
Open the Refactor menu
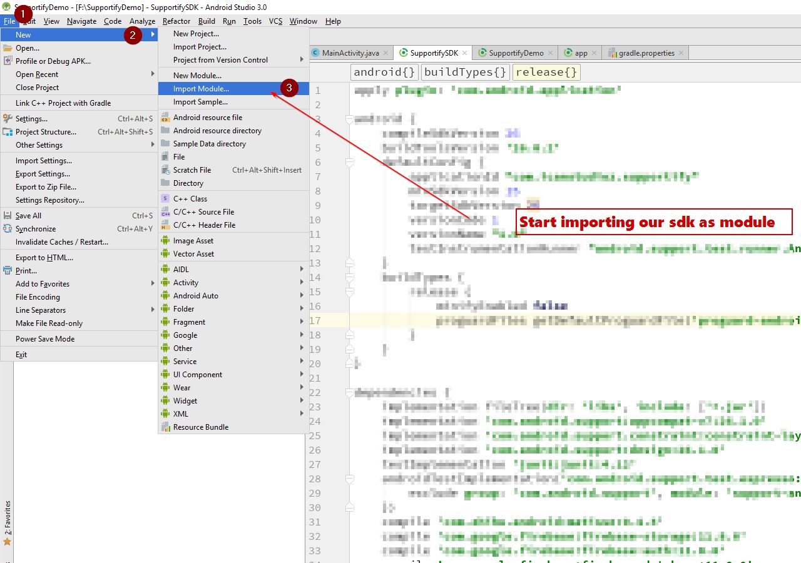pos(176,21)
